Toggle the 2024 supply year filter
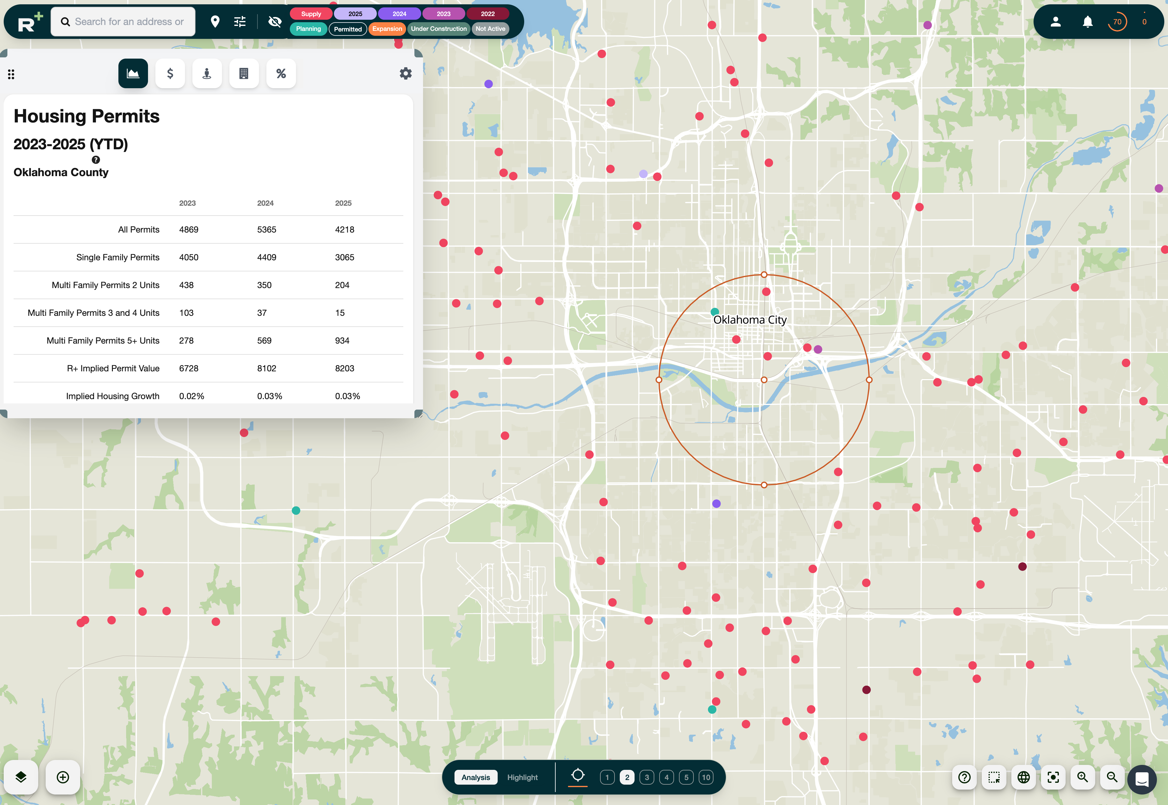Viewport: 1168px width, 805px height. 399,14
